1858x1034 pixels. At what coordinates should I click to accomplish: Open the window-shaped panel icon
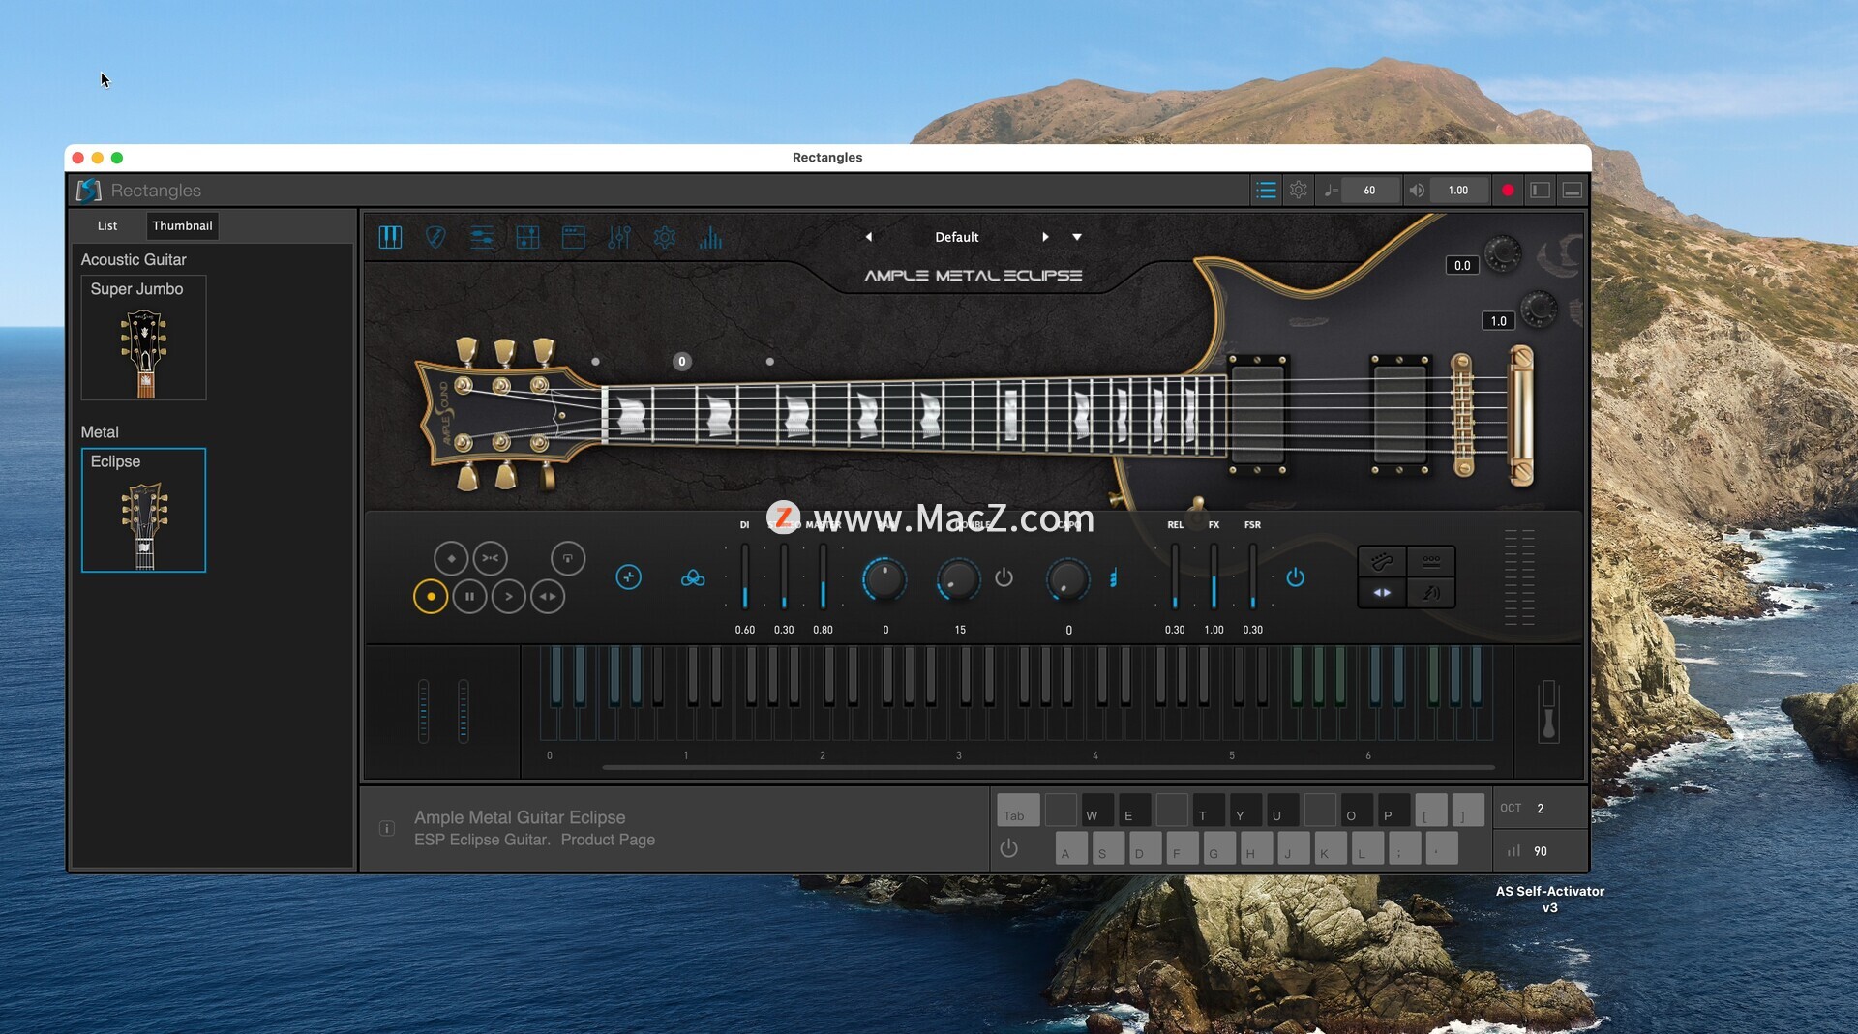[573, 238]
